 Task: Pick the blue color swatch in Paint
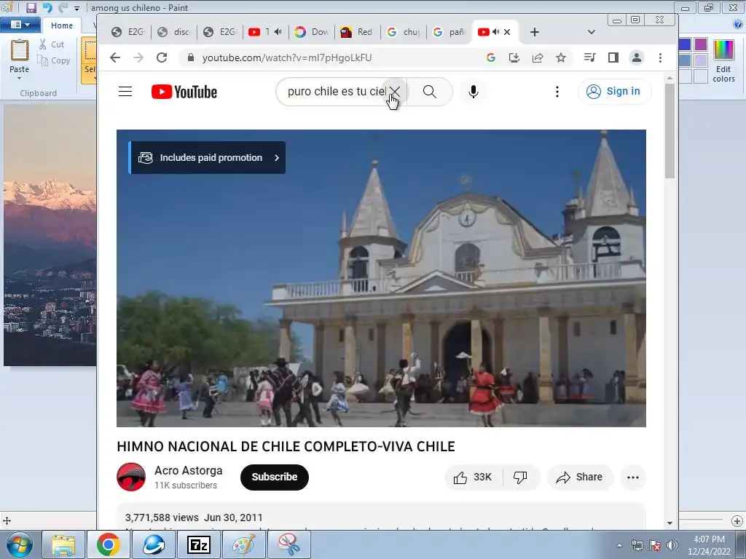pos(685,44)
